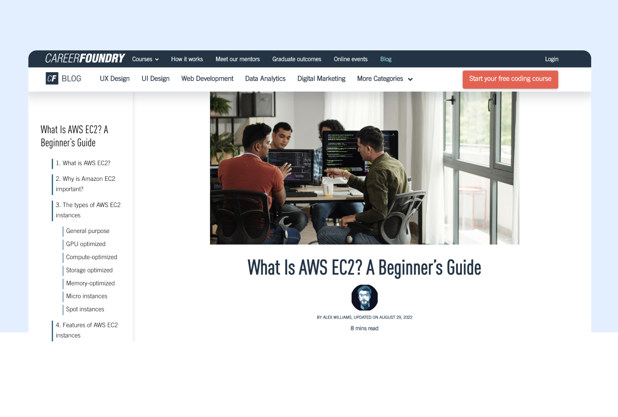
Task: Switch to the UX Design blog category
Action: click(114, 78)
